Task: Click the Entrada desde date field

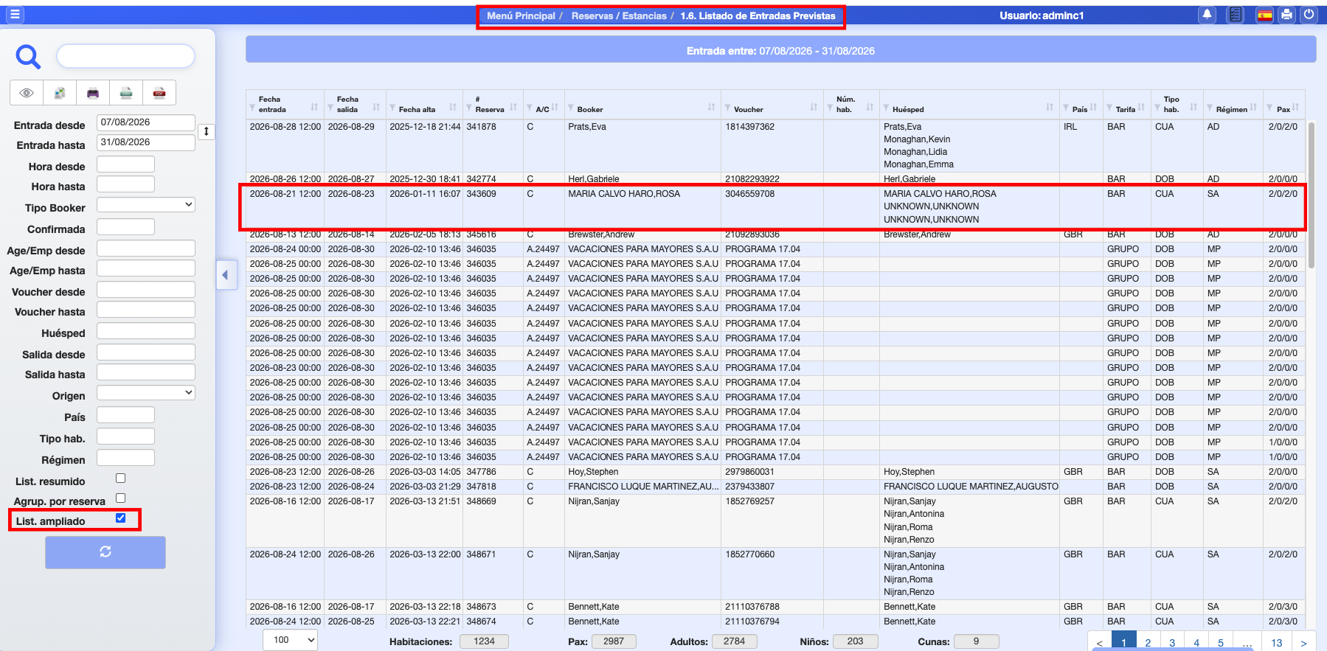Action: click(x=146, y=122)
